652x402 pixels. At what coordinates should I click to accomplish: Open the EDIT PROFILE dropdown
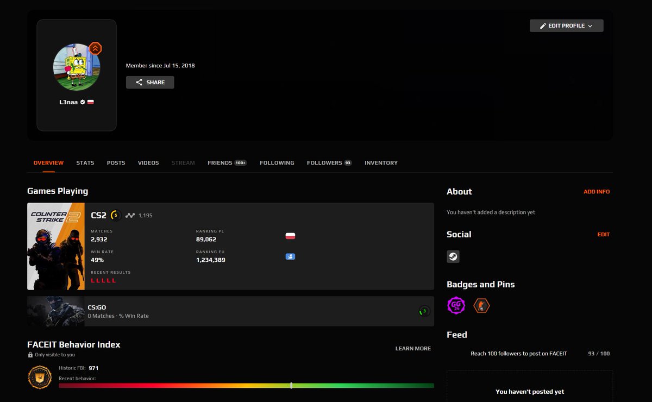[566, 26]
